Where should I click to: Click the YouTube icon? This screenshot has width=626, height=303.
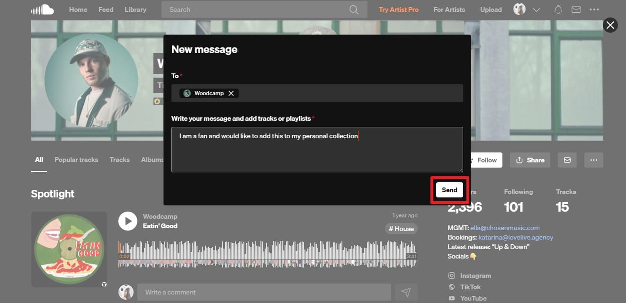pyautogui.click(x=452, y=298)
